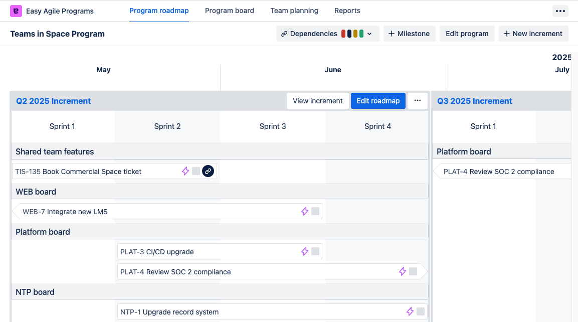Select the lightning icon on WEB-7 Integrate new LMS
Screen dimensions: 578x322
[304, 211]
